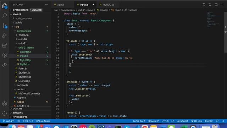Open the Git Graph activity bar icon
The image size is (227, 128).
5,55
